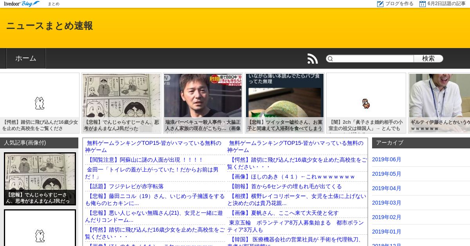Click the livedoor Blog logo
This screenshot has width=470, height=246.
pyautogui.click(x=22, y=4)
